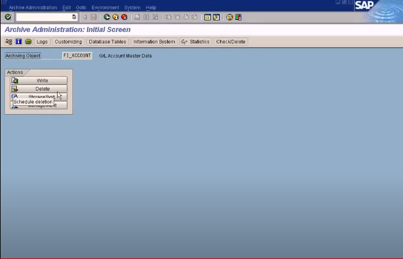The width and height of the screenshot is (403, 259).
Task: Click the yellow Exit icon
Action: 116,18
